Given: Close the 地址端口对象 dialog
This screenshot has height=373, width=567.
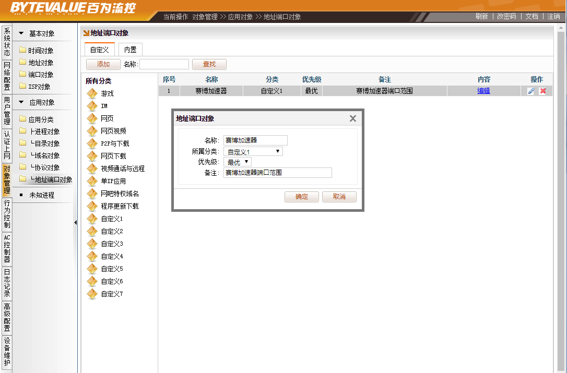Looking at the screenshot, I should pos(353,118).
